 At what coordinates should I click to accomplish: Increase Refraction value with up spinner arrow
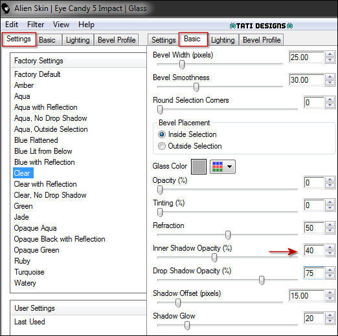tap(330, 225)
